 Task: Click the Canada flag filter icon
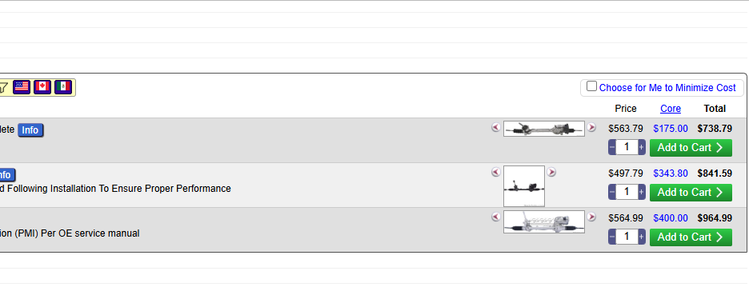tap(42, 87)
